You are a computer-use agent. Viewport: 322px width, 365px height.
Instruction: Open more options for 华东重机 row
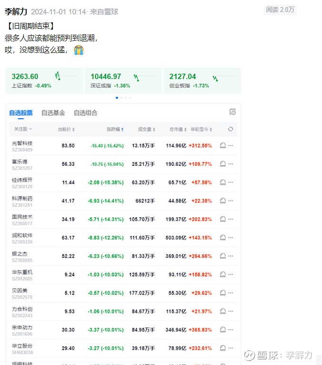231,274
